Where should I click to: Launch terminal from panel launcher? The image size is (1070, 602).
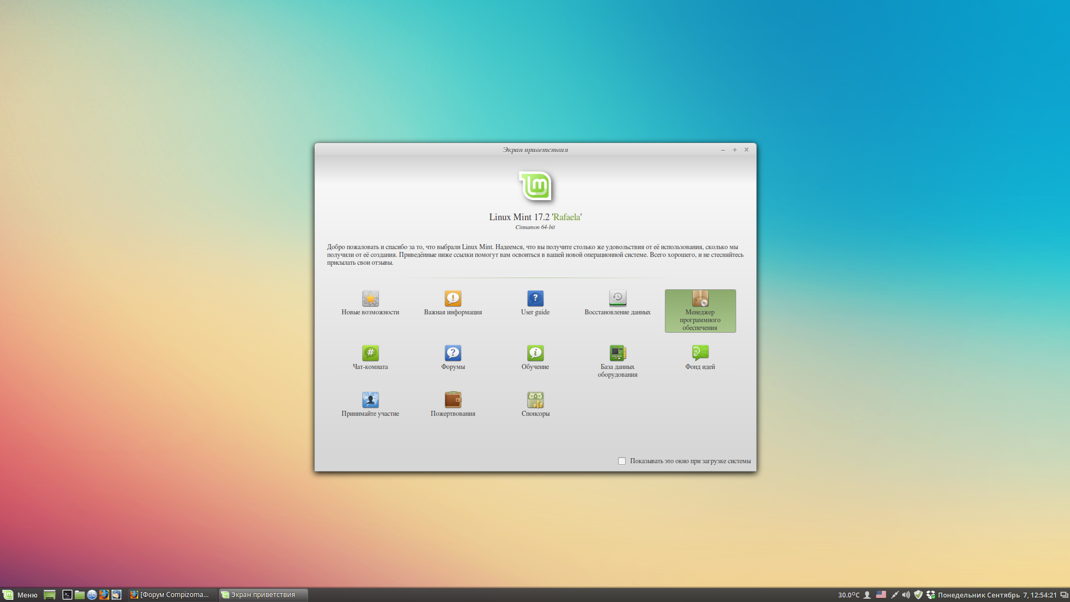(x=67, y=595)
